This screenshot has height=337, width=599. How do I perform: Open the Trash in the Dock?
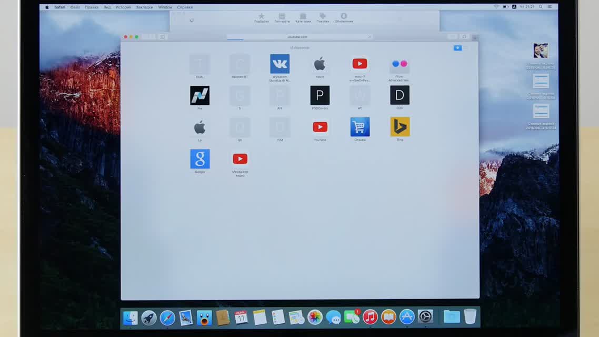pyautogui.click(x=470, y=317)
